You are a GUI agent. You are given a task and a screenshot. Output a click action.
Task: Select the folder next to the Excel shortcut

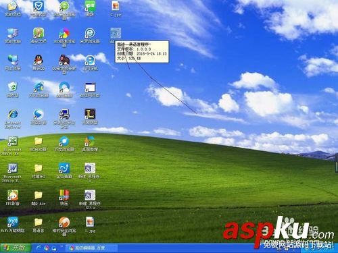point(39,144)
